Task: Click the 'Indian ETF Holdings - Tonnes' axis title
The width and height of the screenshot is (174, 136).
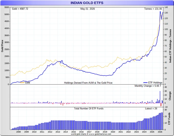Action: [170, 46]
